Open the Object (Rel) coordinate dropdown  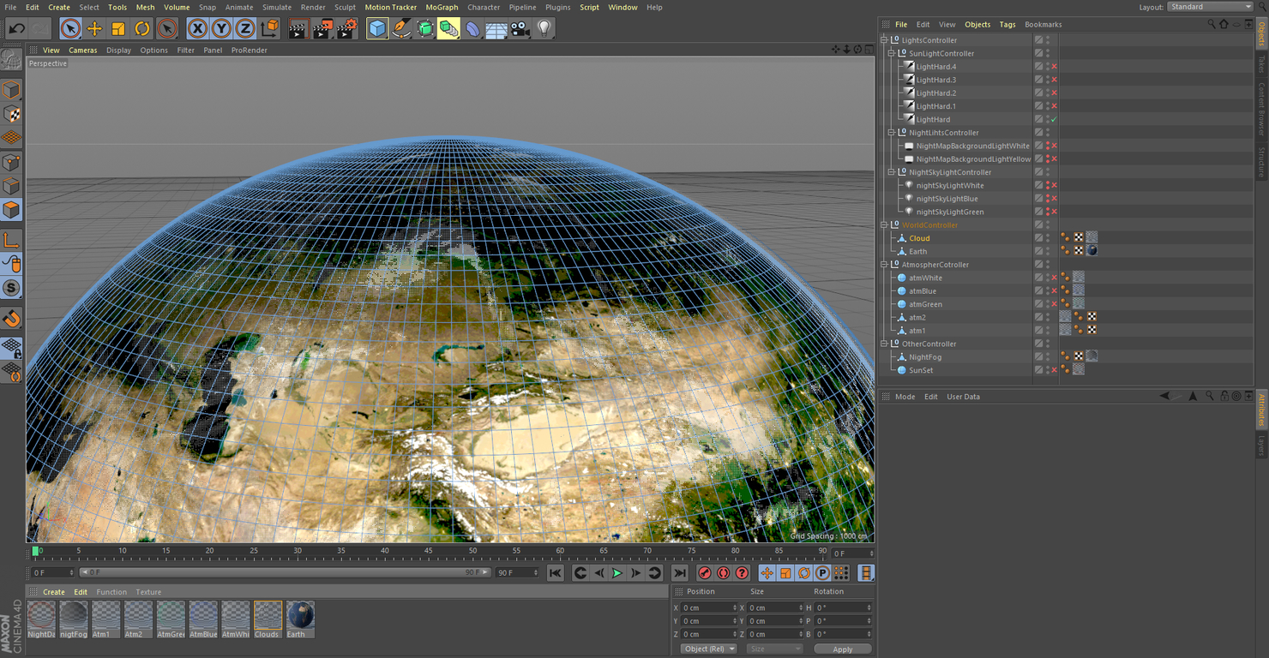tap(707, 649)
